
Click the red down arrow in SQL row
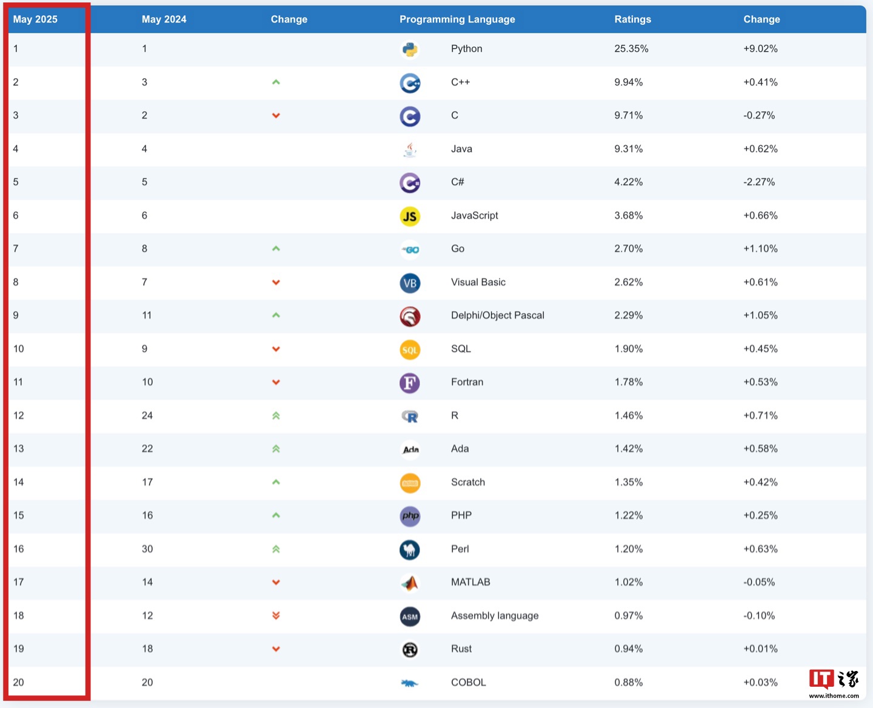coord(276,349)
